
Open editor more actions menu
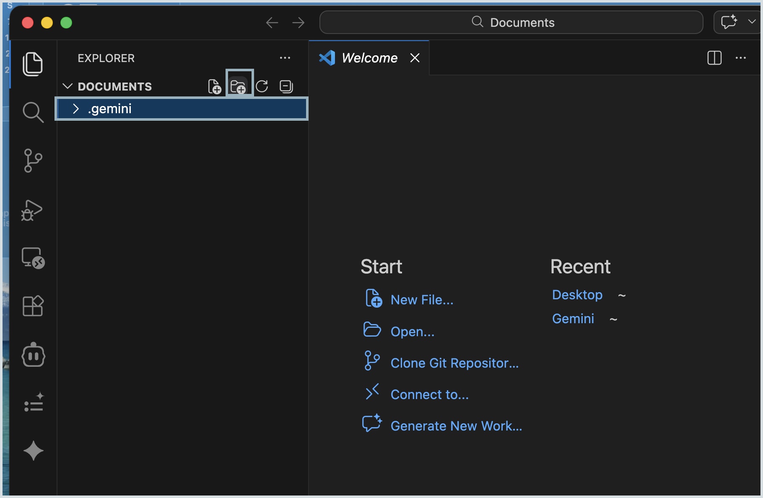pos(741,58)
